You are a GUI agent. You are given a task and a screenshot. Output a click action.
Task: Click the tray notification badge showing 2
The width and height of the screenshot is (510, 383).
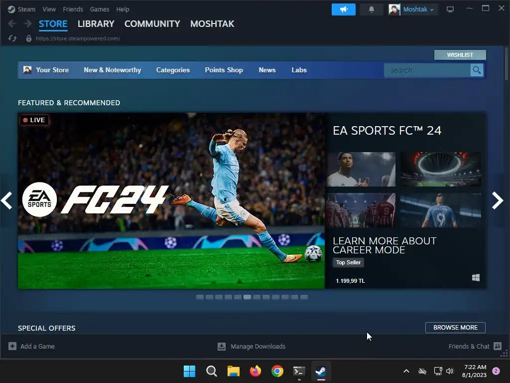(x=496, y=371)
